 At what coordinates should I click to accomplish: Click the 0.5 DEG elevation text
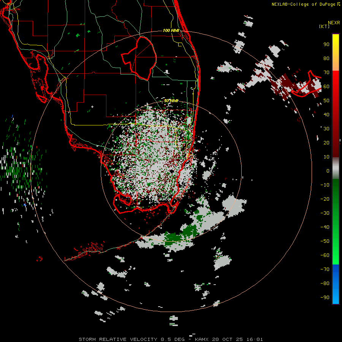click(x=173, y=339)
